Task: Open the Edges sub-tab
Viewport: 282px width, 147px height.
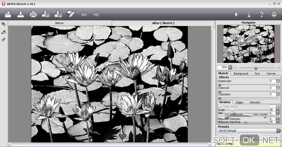Action: coord(239,102)
